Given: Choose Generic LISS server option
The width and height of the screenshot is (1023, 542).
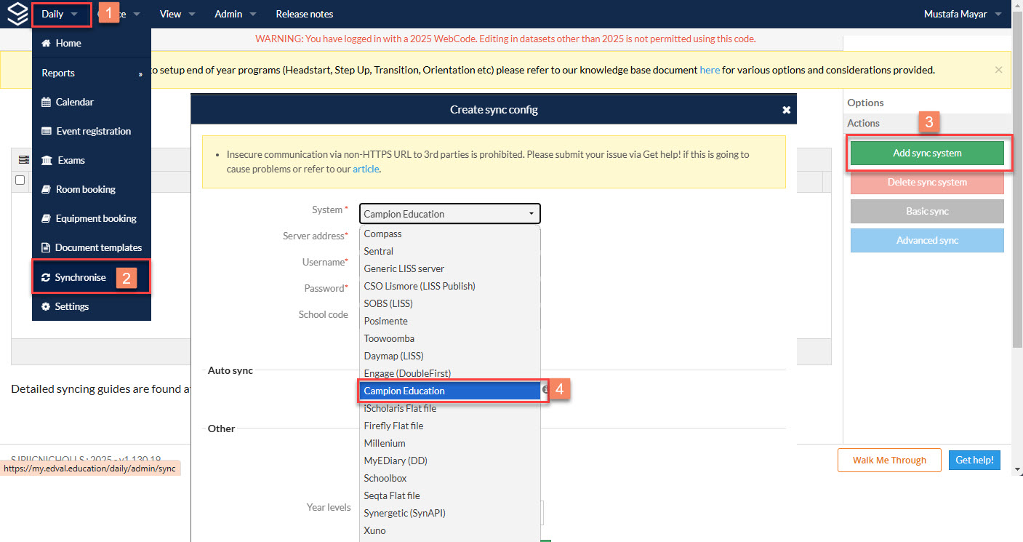Looking at the screenshot, I should [449, 269].
